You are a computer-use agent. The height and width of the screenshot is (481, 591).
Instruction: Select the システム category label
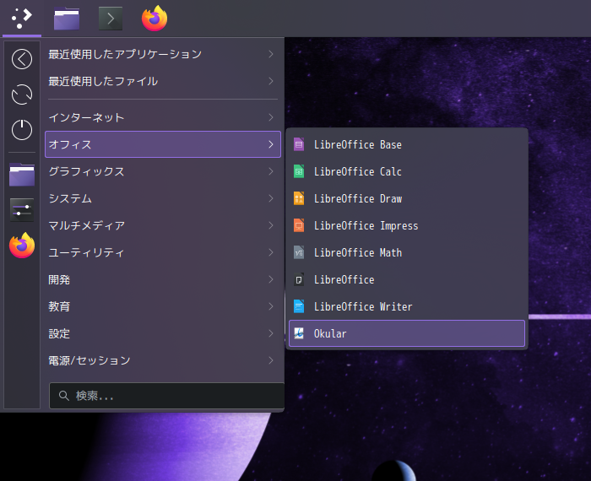click(x=70, y=198)
